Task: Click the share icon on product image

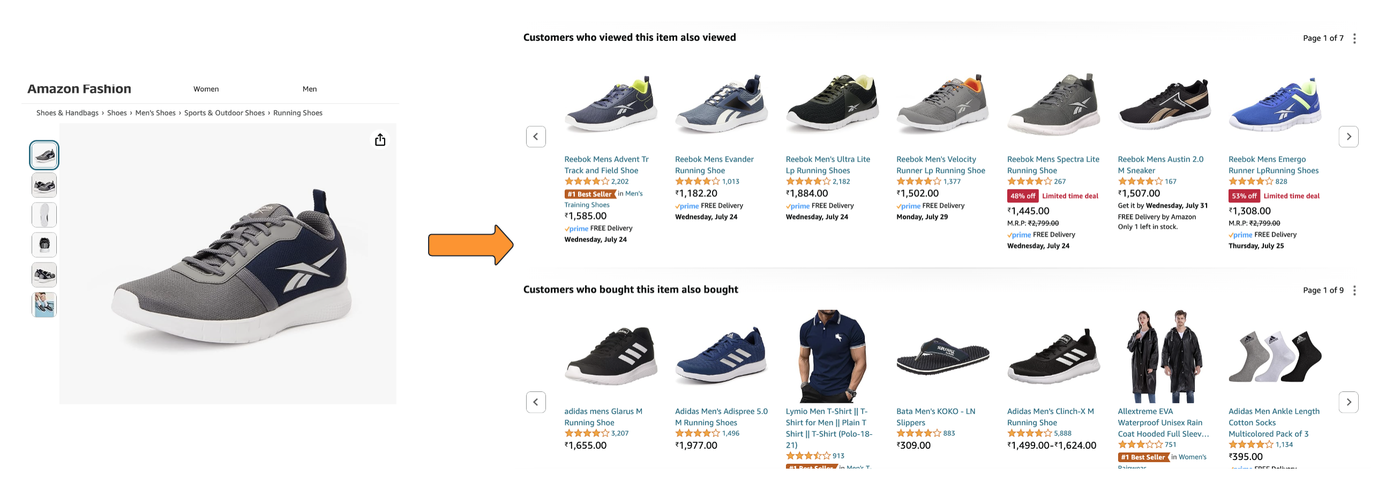Action: pos(380,140)
